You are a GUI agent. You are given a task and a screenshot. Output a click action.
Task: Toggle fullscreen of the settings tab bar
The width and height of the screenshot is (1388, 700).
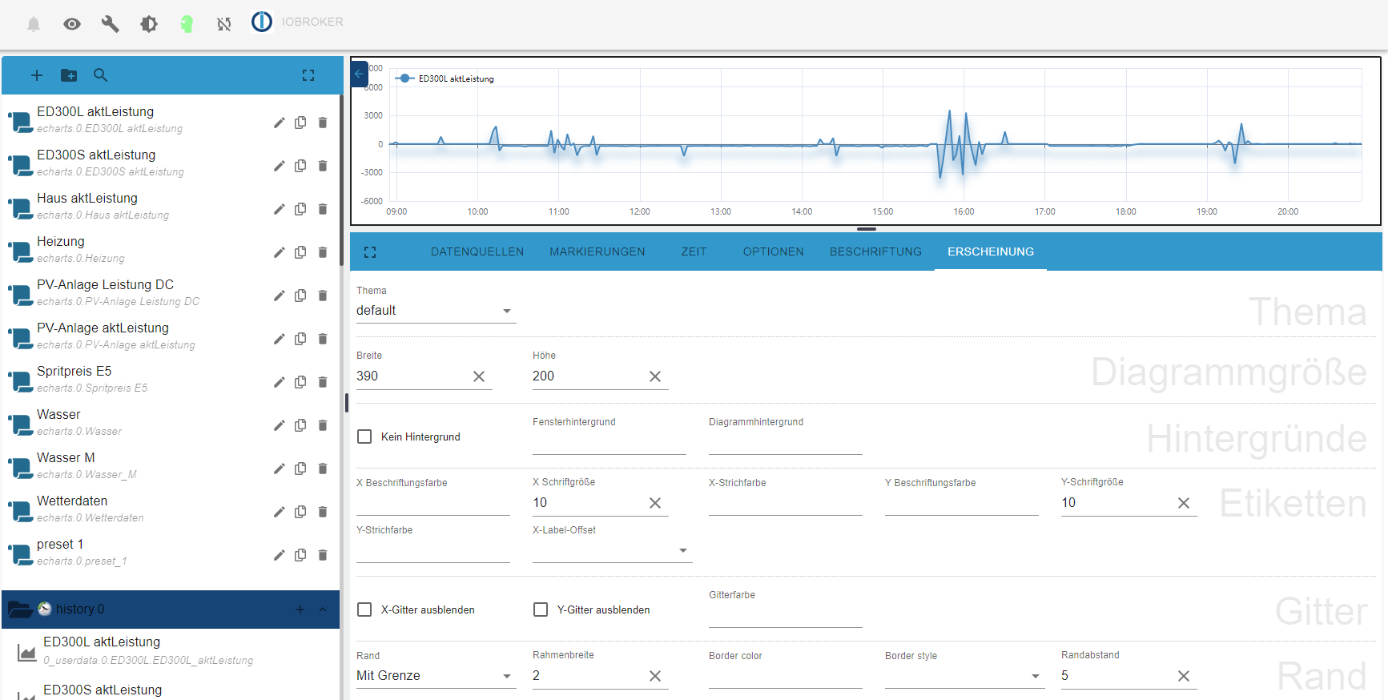[x=370, y=252]
